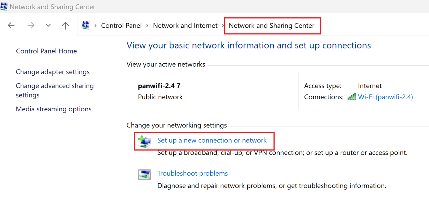The width and height of the screenshot is (429, 206).
Task: Navigate to Control Panel breadcrumb
Action: coord(121,26)
